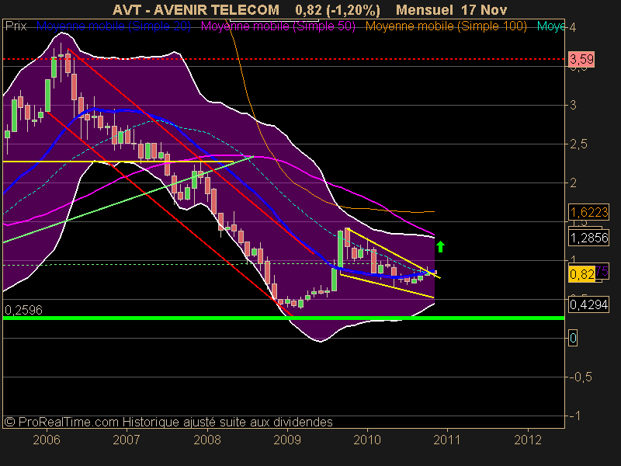Click the '17 Nov' date in title
The image size is (621, 466).
(x=484, y=10)
